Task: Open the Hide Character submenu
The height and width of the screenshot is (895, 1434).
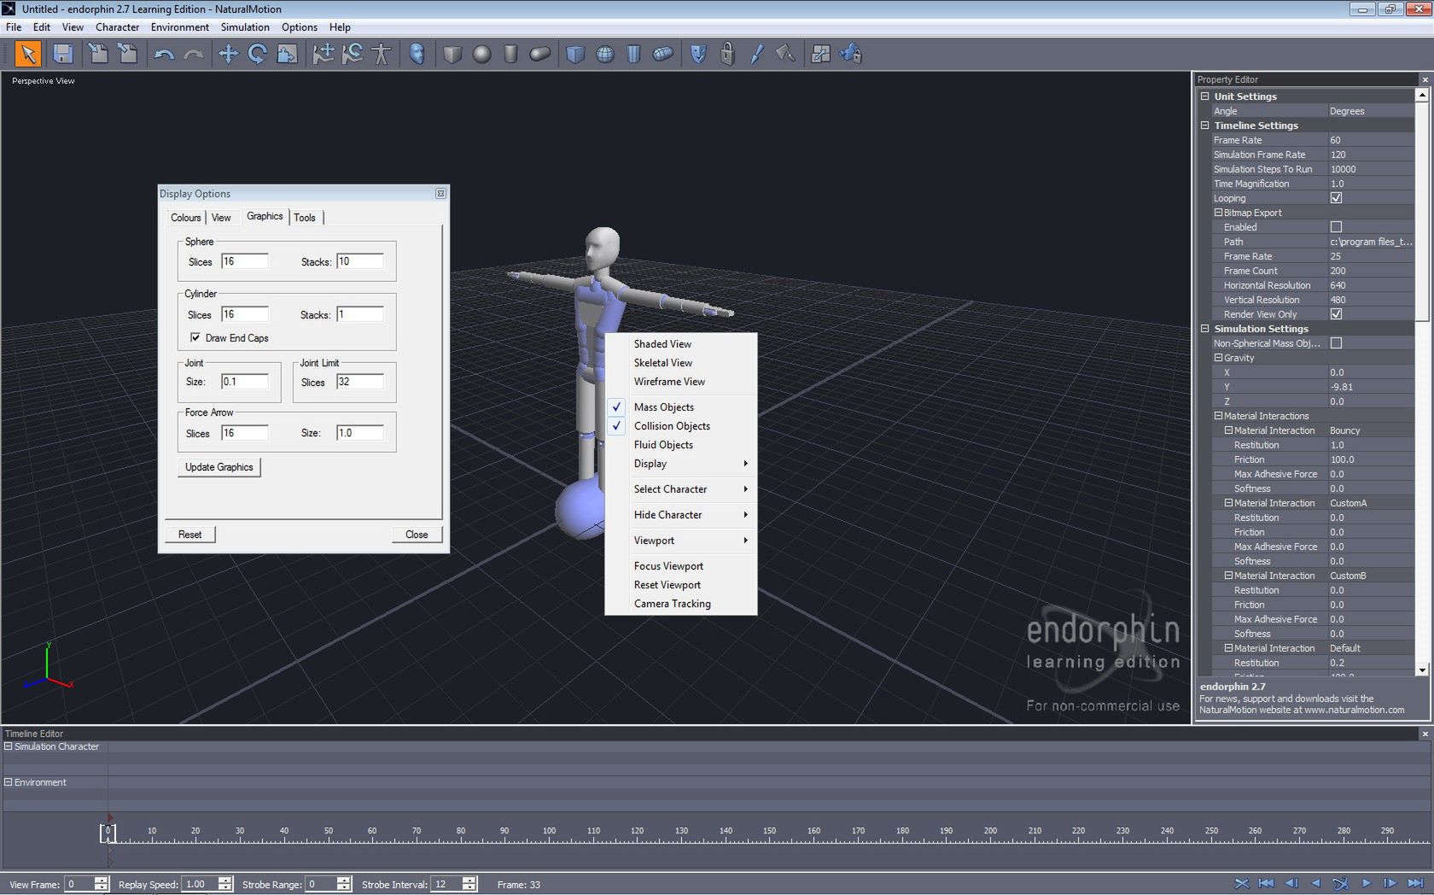Action: (x=680, y=515)
